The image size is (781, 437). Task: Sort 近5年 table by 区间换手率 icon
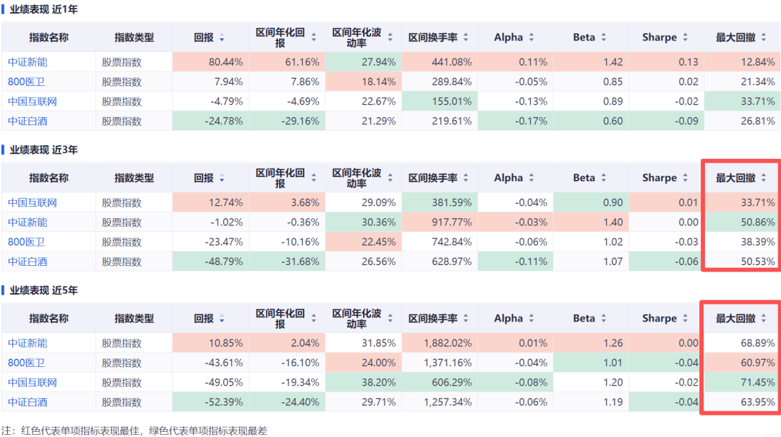(466, 319)
